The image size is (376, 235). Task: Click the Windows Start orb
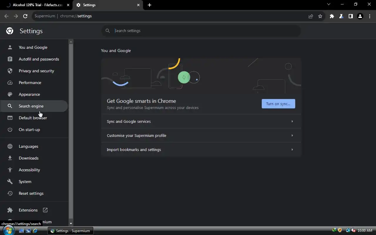pos(8,231)
